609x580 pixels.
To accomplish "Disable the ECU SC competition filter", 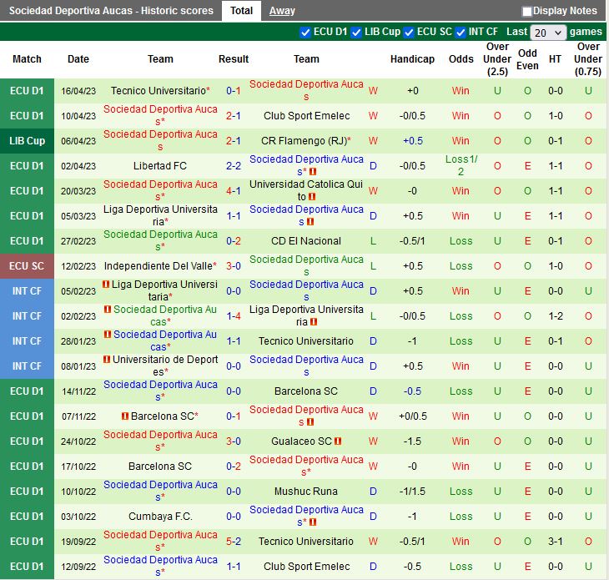I will [x=409, y=32].
